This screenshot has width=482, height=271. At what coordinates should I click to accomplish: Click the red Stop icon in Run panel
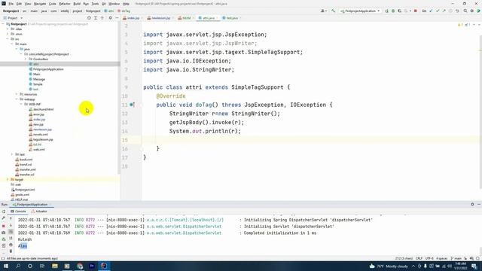[x=4, y=226]
